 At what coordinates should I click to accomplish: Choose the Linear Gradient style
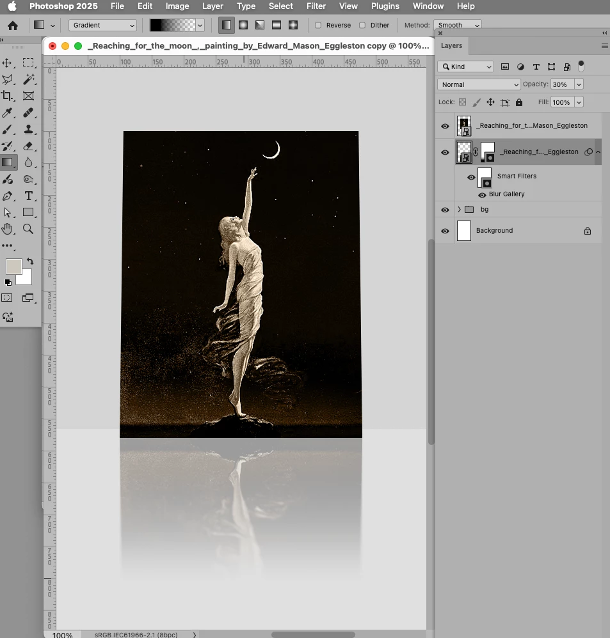[x=227, y=25]
